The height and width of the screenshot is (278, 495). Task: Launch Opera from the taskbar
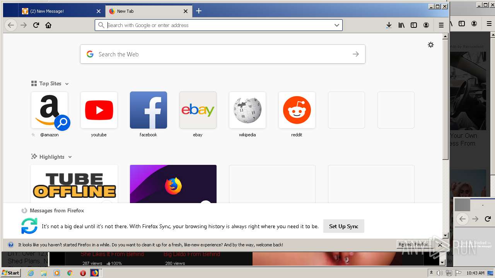click(83, 273)
